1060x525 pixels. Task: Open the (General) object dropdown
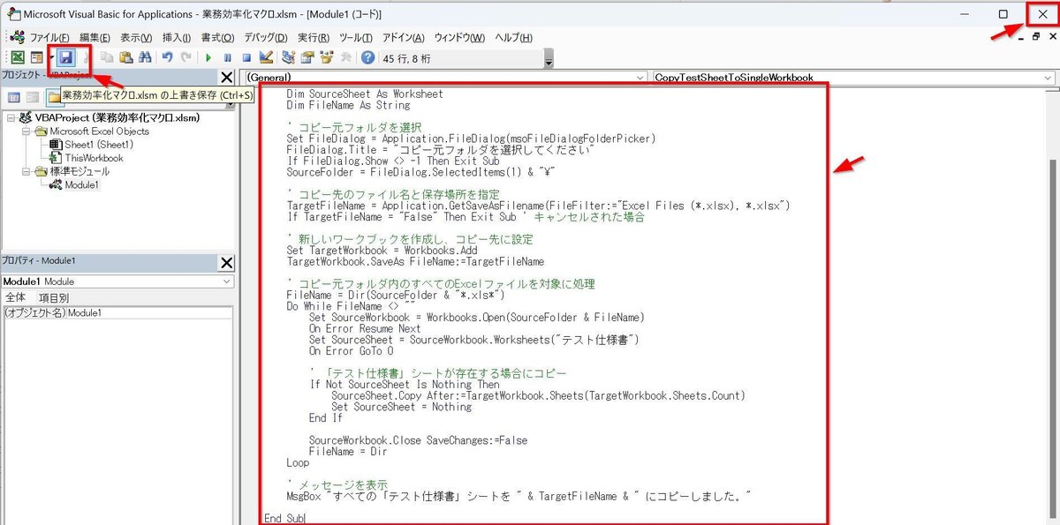click(640, 78)
